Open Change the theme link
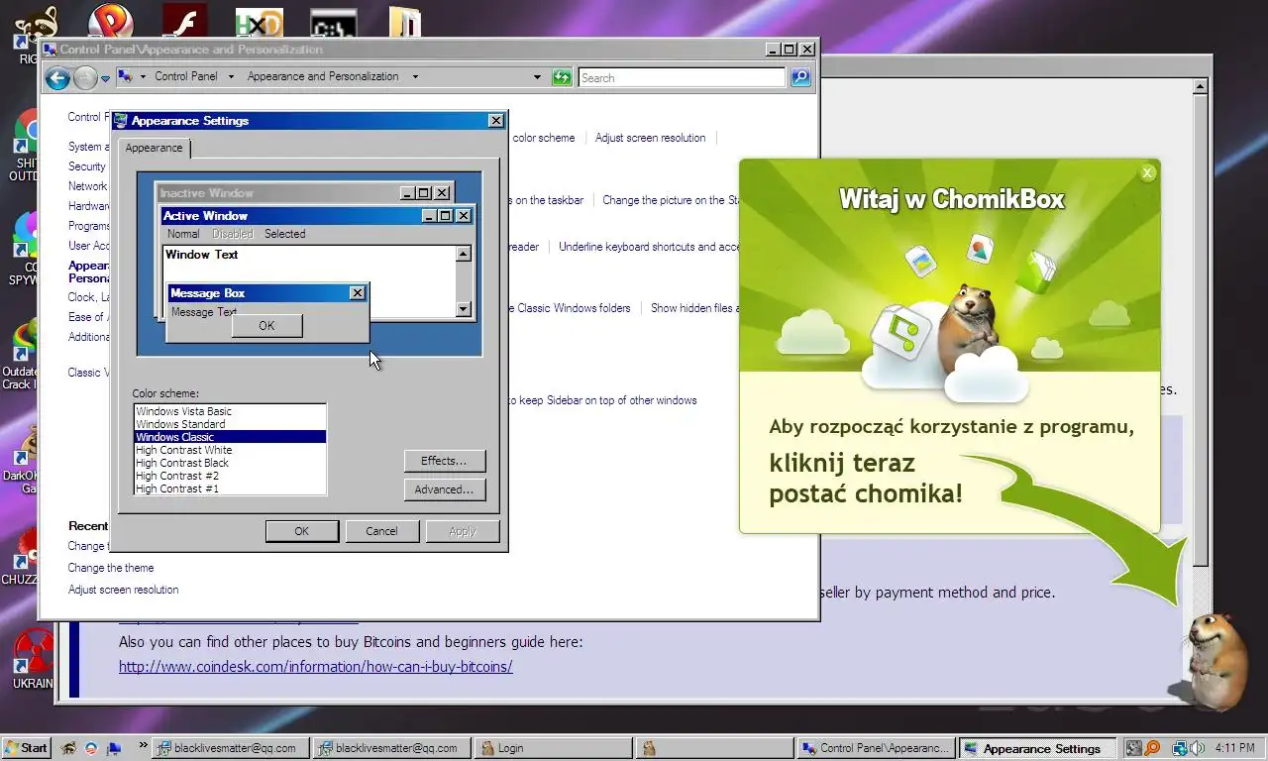 tap(111, 568)
